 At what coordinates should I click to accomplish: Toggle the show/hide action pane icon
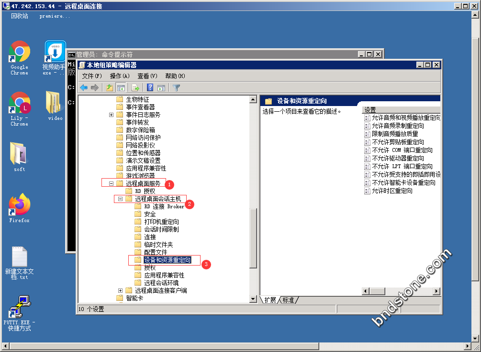coord(161,87)
